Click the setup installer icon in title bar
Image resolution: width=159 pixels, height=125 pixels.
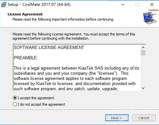click(4, 5)
